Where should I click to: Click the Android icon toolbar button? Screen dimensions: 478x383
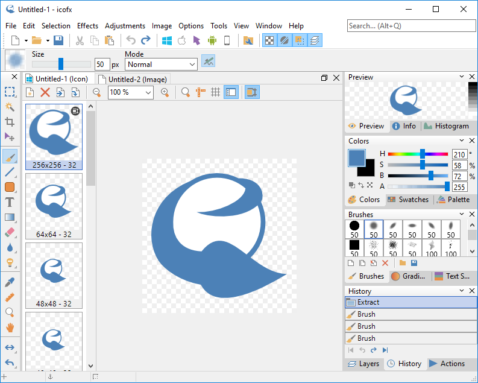click(212, 40)
